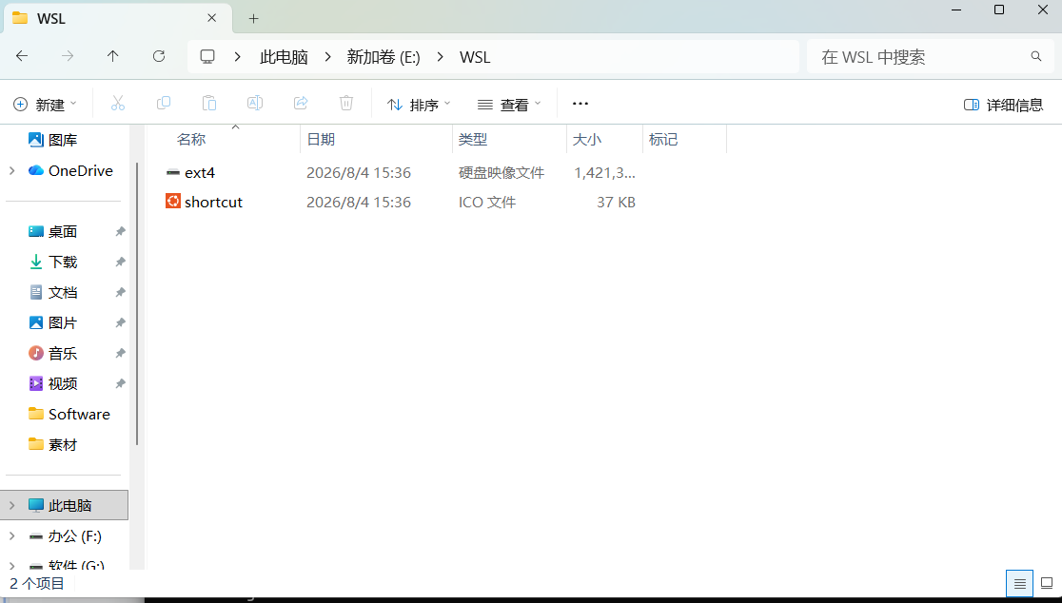Click the Share icon in toolbar
The width and height of the screenshot is (1062, 603).
(x=301, y=104)
